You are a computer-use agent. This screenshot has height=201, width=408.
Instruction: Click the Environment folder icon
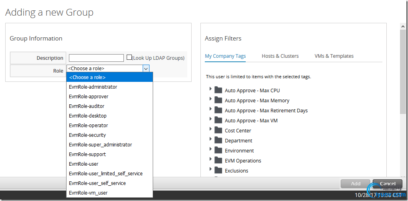(x=218, y=150)
